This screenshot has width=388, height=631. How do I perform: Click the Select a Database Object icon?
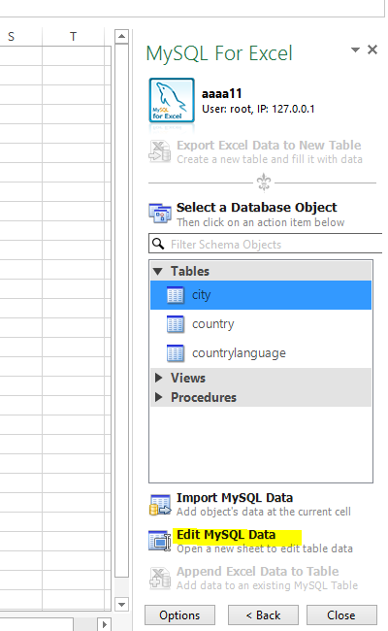tap(160, 213)
